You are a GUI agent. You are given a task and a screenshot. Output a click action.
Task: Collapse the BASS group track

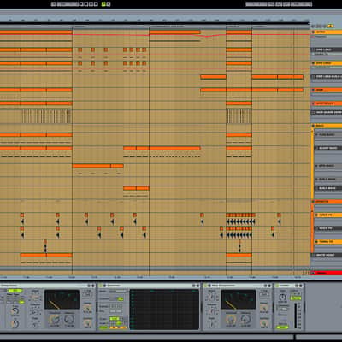click(x=313, y=126)
